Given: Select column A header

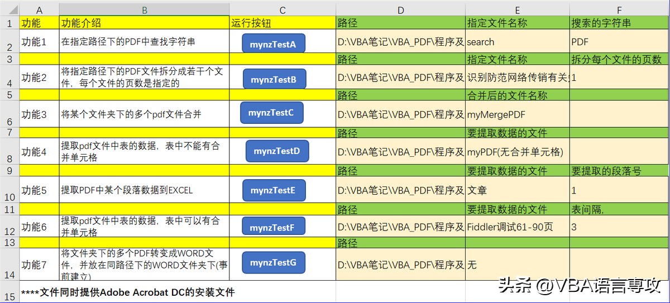Looking at the screenshot, I should pyautogui.click(x=39, y=10).
